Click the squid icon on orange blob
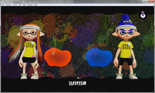The height and width of the screenshot is (93, 155). click(x=53, y=52)
